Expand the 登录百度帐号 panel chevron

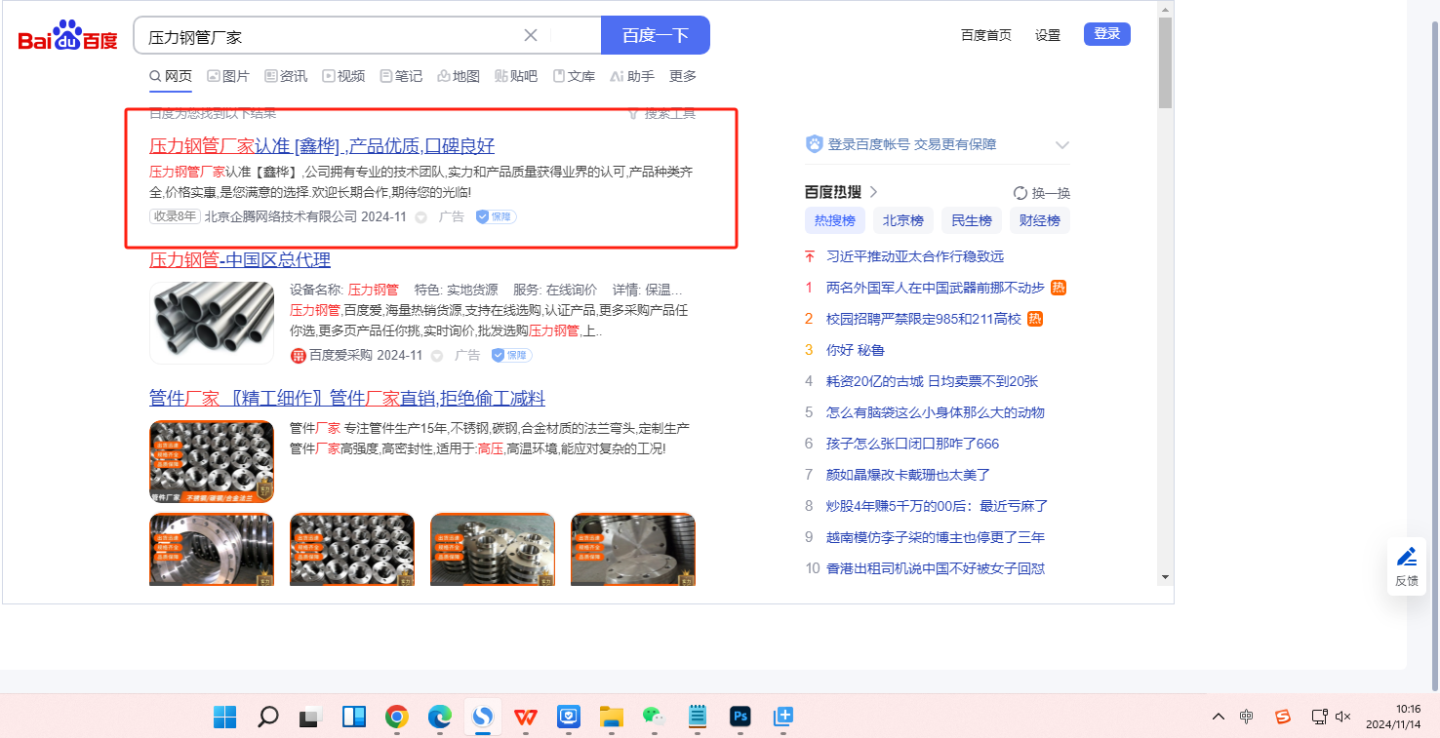pos(1062,145)
